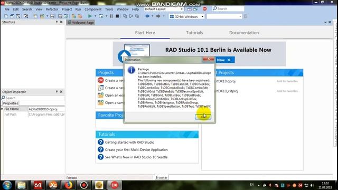Open See What's New in RAD Studio 10 Seattle
Image resolution: width=338 pixels, height=190 pixels.
[136, 157]
